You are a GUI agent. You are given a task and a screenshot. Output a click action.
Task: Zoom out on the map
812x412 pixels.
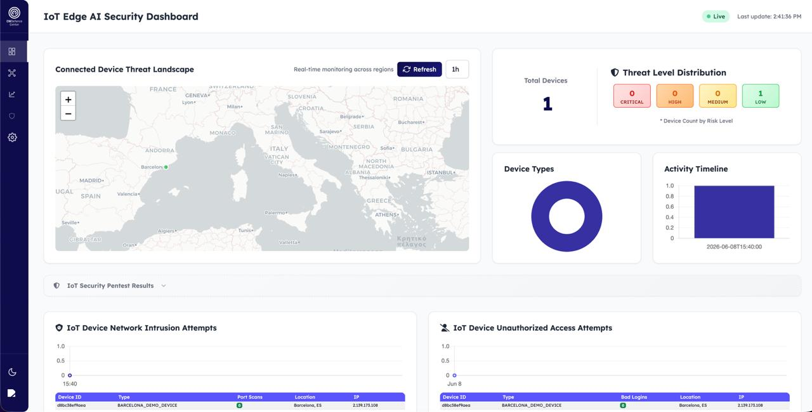(68, 113)
